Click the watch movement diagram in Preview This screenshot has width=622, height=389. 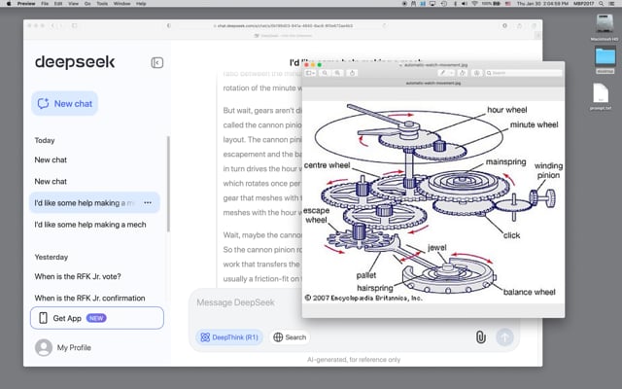pyautogui.click(x=432, y=201)
